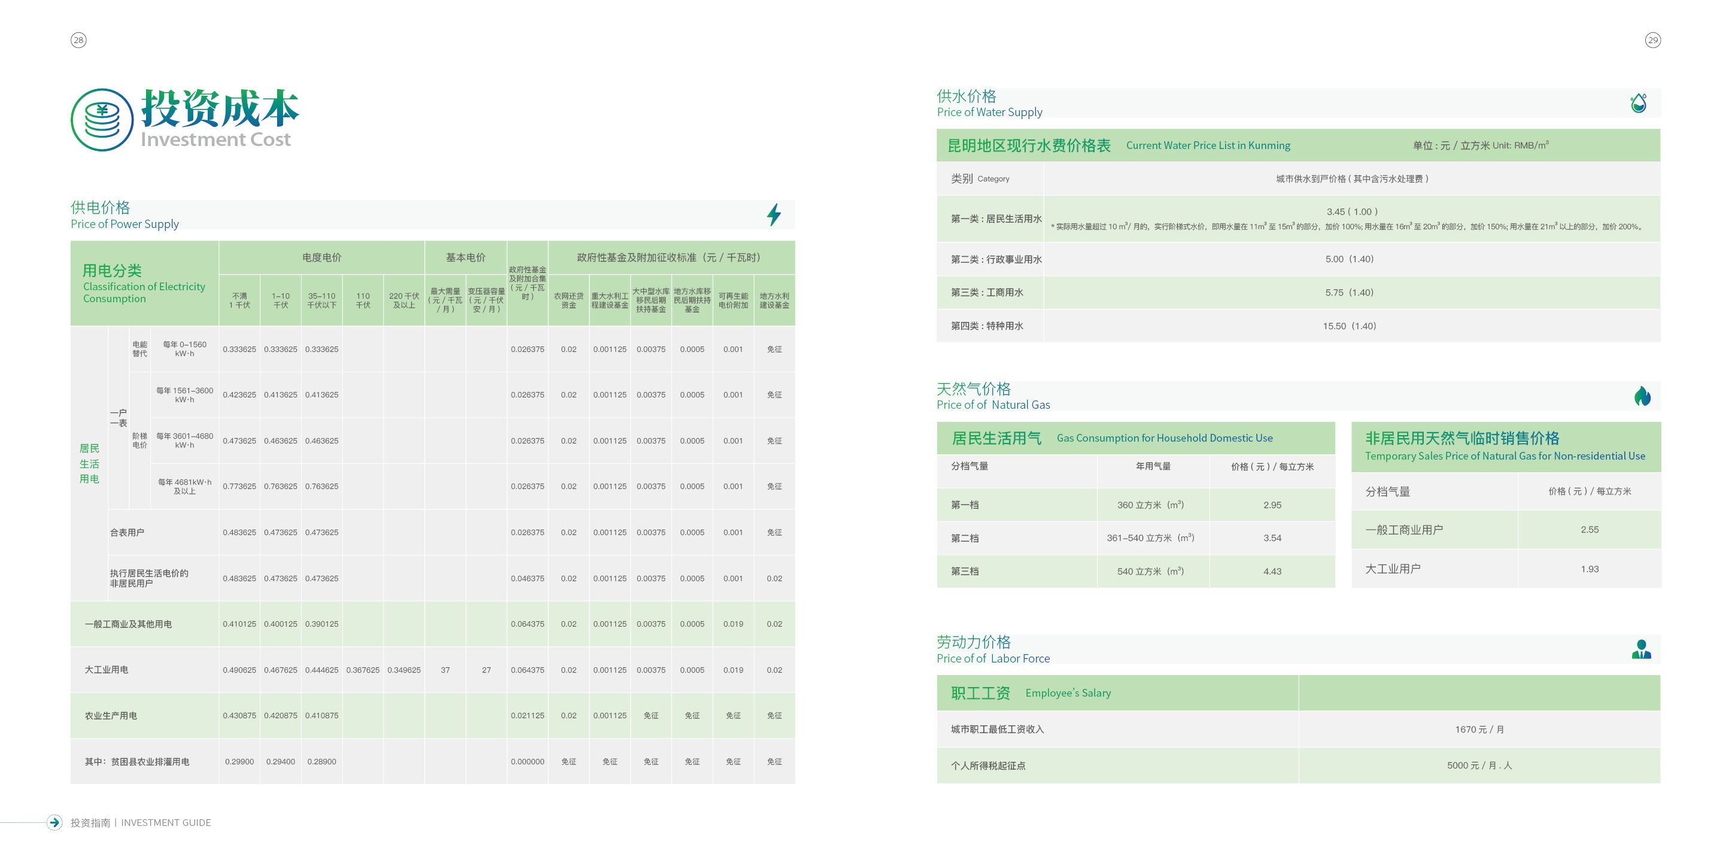Select the 第一档 gas tier row label
This screenshot has height=866, width=1732.
tap(965, 505)
